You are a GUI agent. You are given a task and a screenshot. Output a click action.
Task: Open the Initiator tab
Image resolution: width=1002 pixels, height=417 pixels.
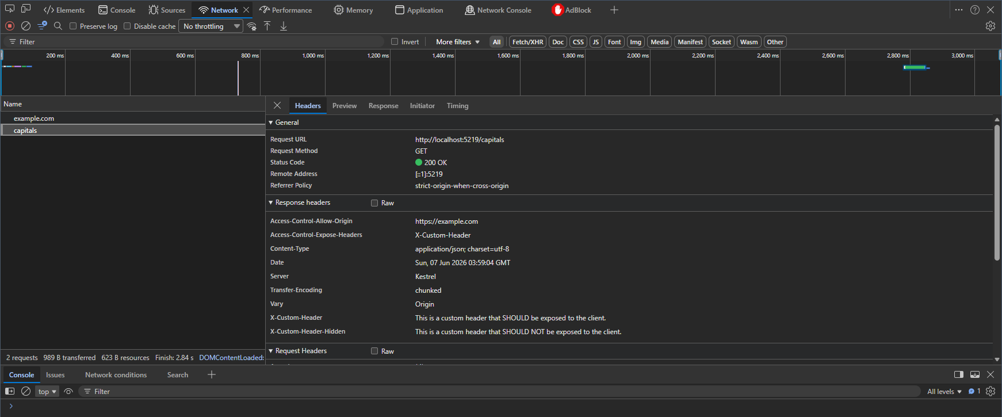pos(422,106)
